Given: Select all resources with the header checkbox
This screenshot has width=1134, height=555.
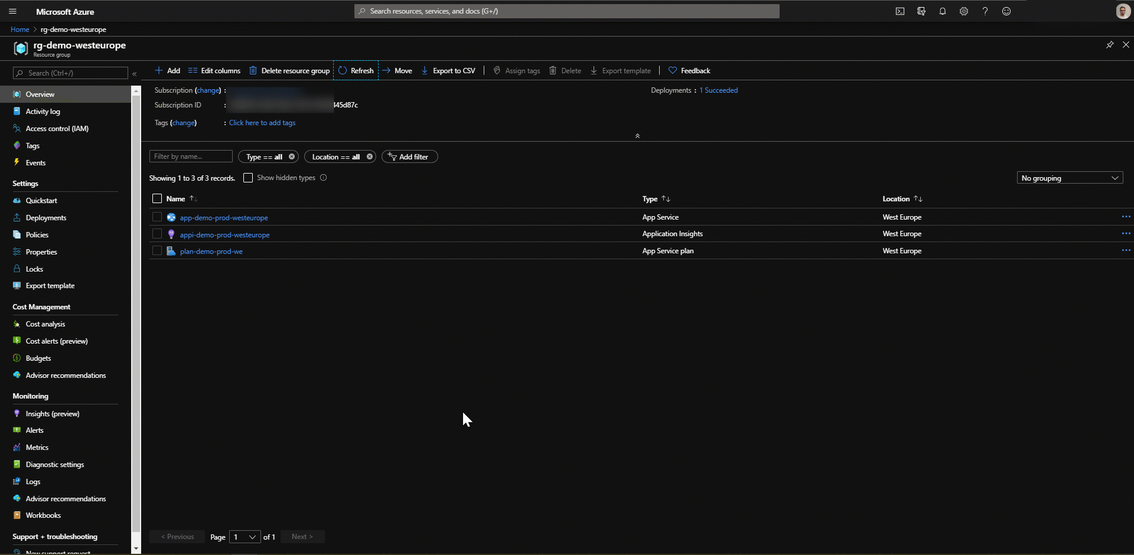Looking at the screenshot, I should point(157,199).
